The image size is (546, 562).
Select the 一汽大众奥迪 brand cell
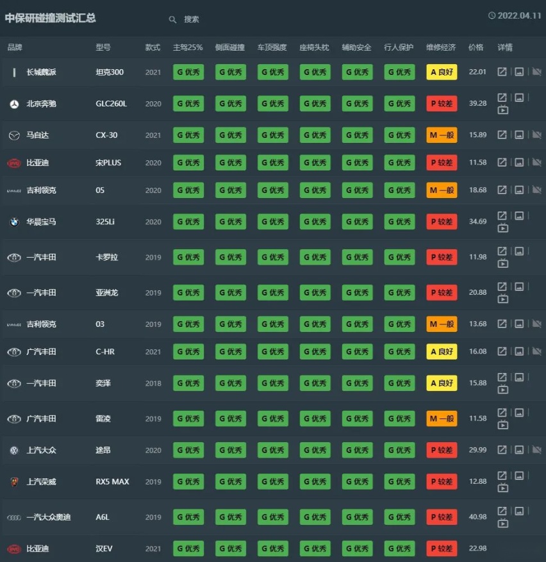(49, 517)
